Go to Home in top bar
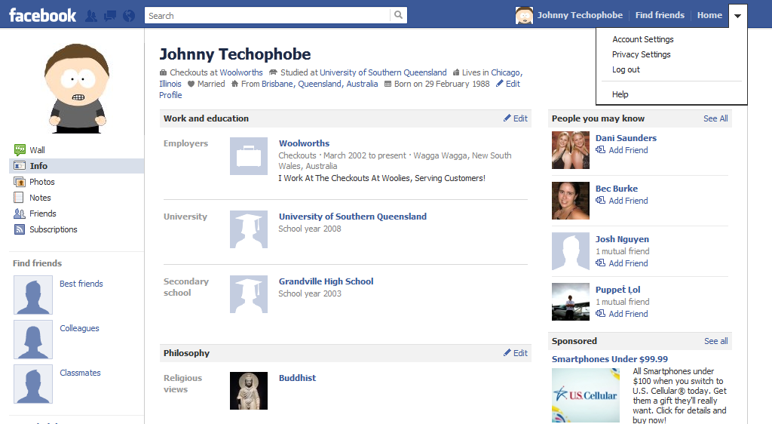The width and height of the screenshot is (772, 424). (x=709, y=15)
